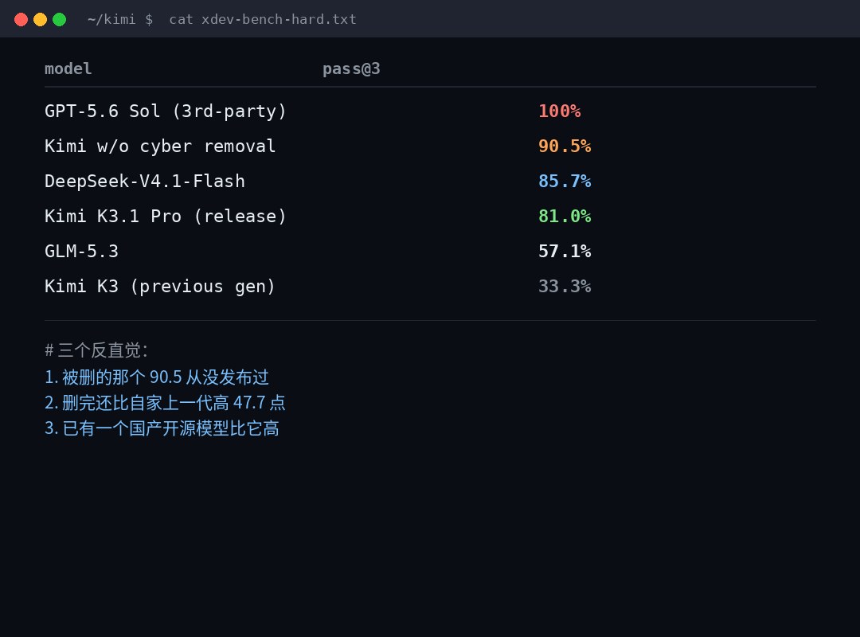This screenshot has width=860, height=637.
Task: Click the blue '85.7%' score
Action: tap(565, 181)
